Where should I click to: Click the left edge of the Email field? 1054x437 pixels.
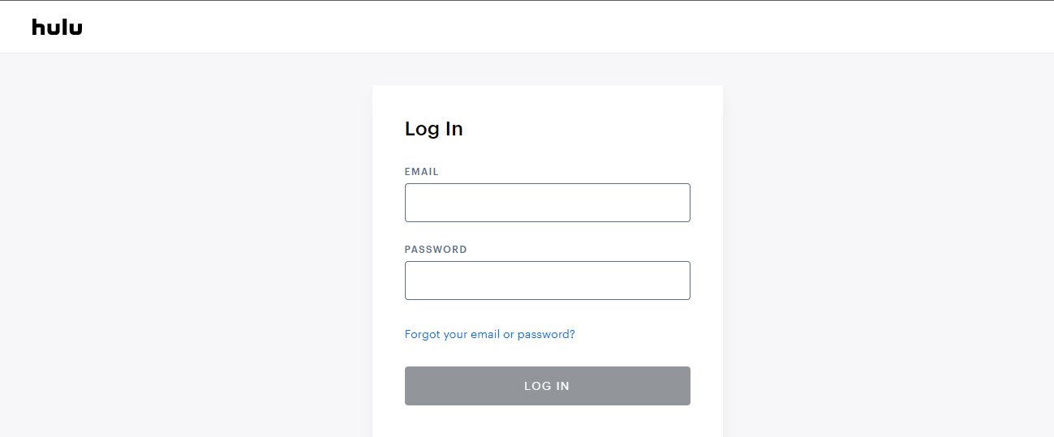[411, 203]
